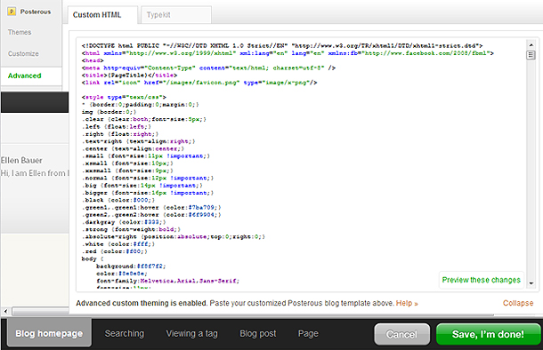The image size is (543, 350).
Task: Switch to the Custom HTML tab
Action: click(102, 15)
